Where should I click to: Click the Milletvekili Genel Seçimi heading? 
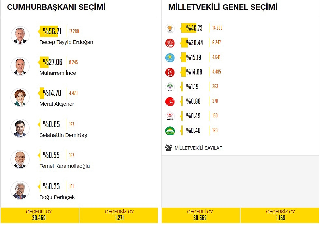coord(223,7)
